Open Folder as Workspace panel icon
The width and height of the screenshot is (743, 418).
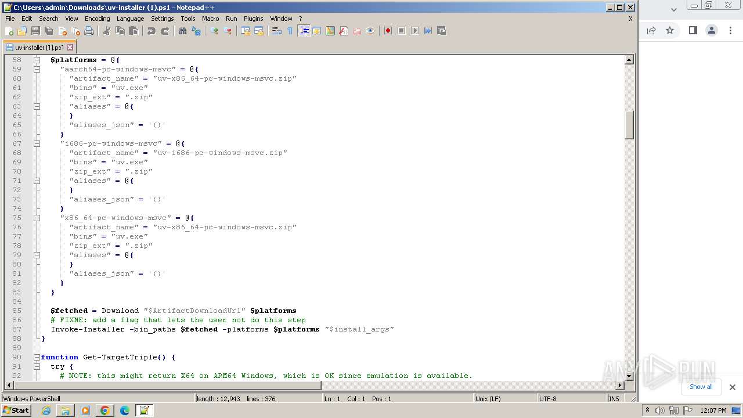point(357,31)
